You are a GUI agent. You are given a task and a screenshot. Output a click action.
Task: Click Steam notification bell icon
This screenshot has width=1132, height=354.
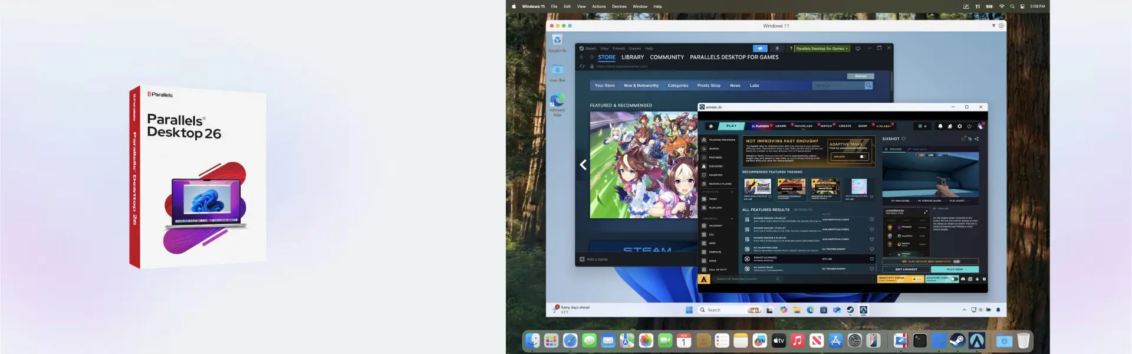pos(777,48)
